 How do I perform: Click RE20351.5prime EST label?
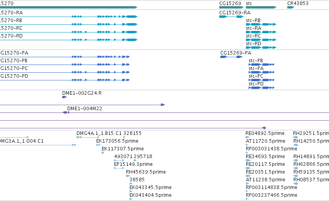point(266,172)
